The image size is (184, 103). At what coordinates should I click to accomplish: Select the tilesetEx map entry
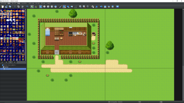click(x=13, y=69)
